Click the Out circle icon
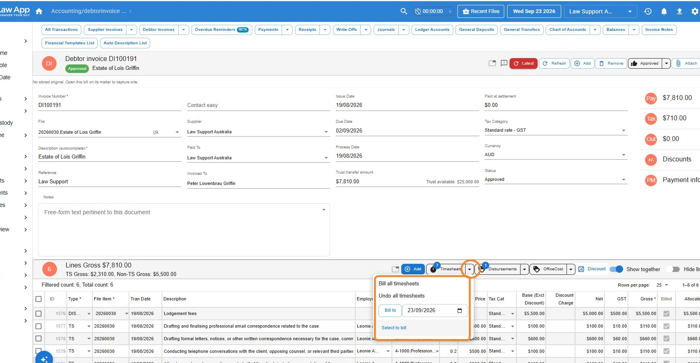Viewport: 700px width, 363px height. (x=651, y=139)
